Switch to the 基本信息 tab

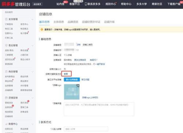pyautogui.click(x=44, y=22)
